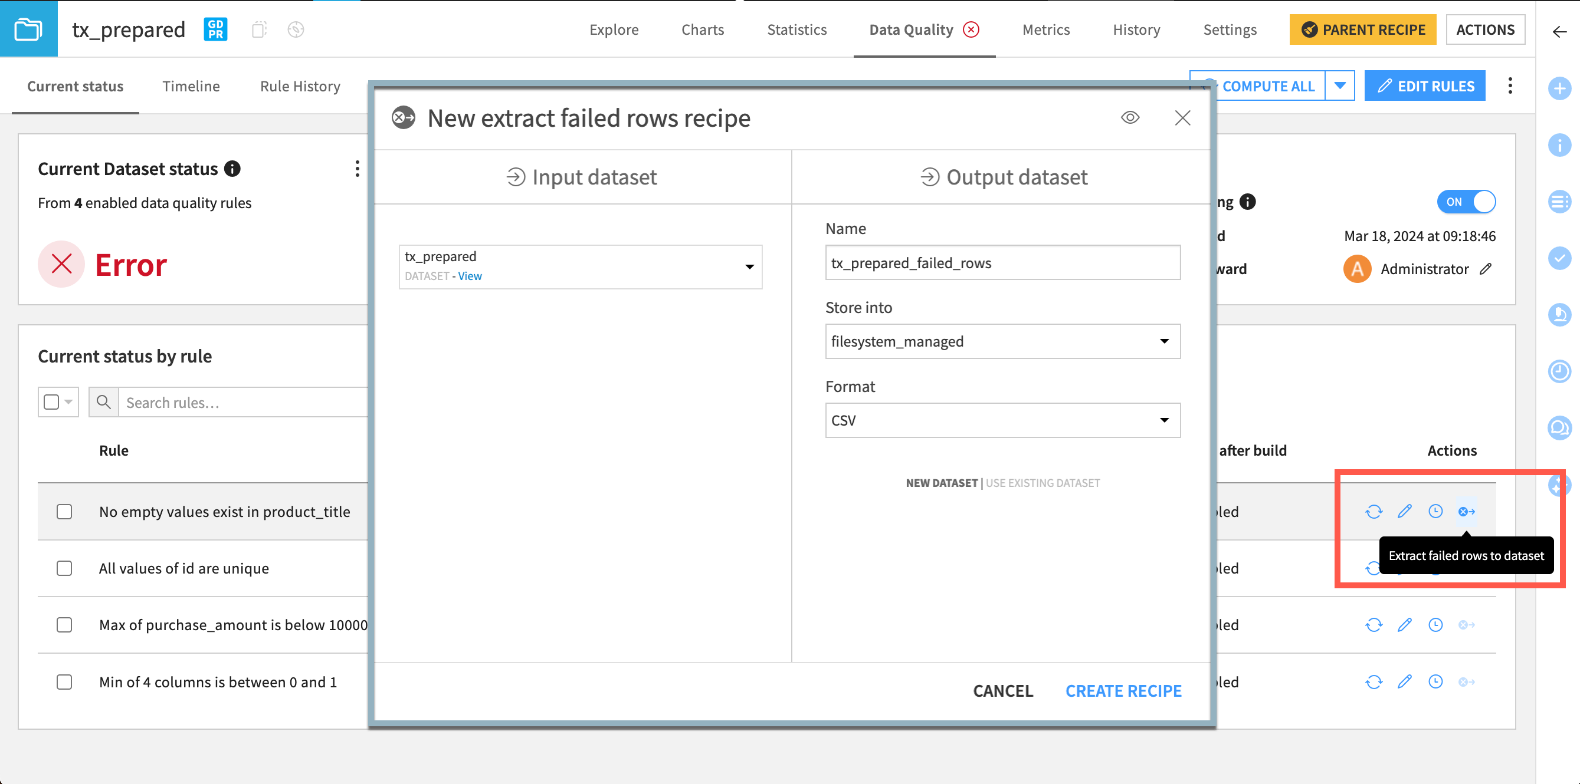The width and height of the screenshot is (1580, 784).
Task: Open the three-dot menu on Current Dataset status
Action: 357,169
